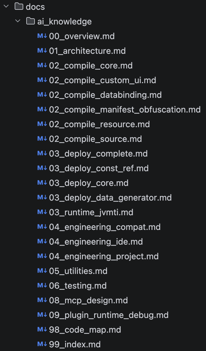The width and height of the screenshot is (206, 351).
Task: Select 03_deploy_data_generator.md file
Action: (x=110, y=198)
